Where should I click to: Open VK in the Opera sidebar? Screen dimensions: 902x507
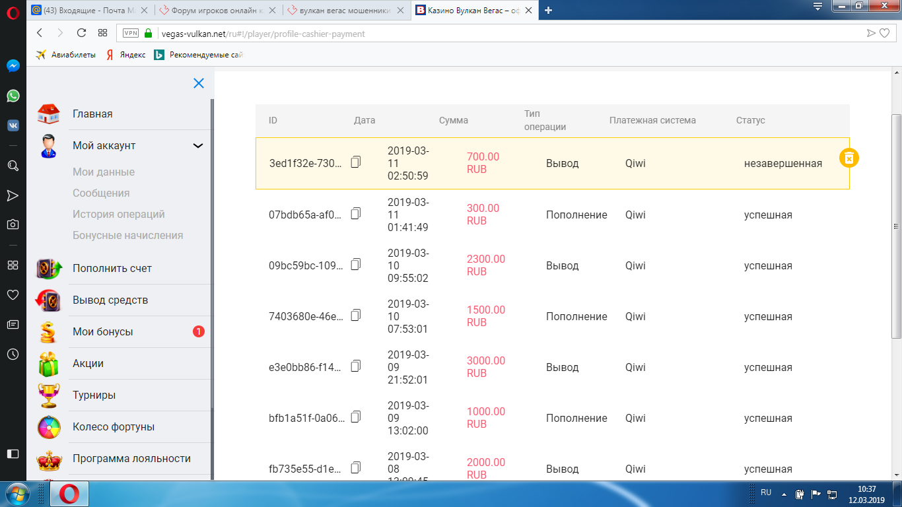[13, 125]
